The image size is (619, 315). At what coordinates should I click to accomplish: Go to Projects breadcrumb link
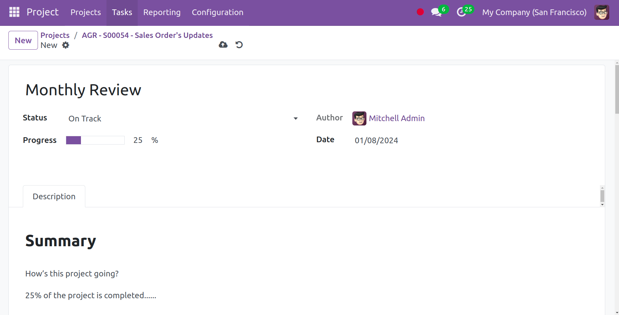click(x=55, y=35)
